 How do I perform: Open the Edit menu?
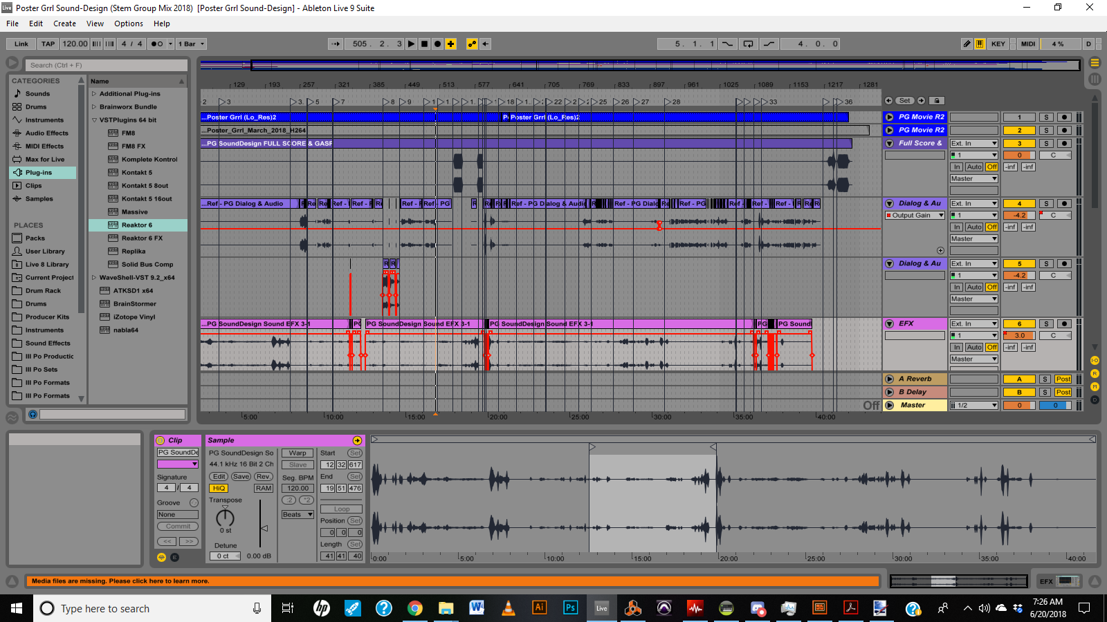36,23
